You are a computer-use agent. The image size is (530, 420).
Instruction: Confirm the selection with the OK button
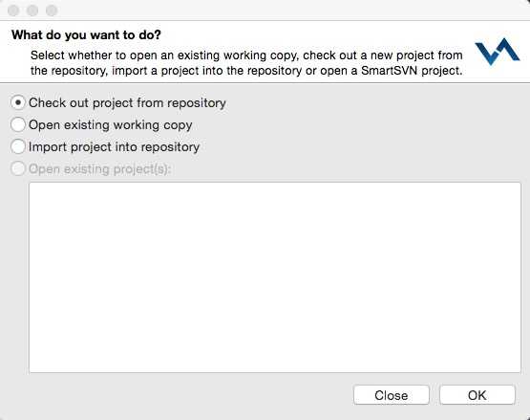click(x=477, y=395)
